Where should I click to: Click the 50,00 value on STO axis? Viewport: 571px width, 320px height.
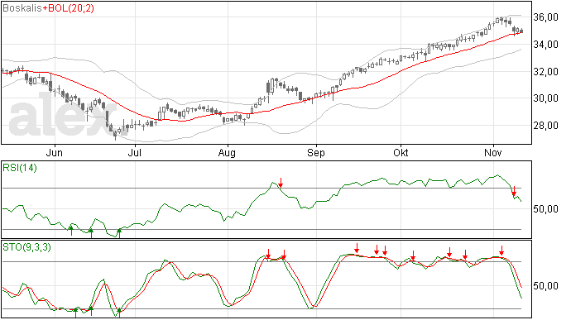[x=545, y=286]
